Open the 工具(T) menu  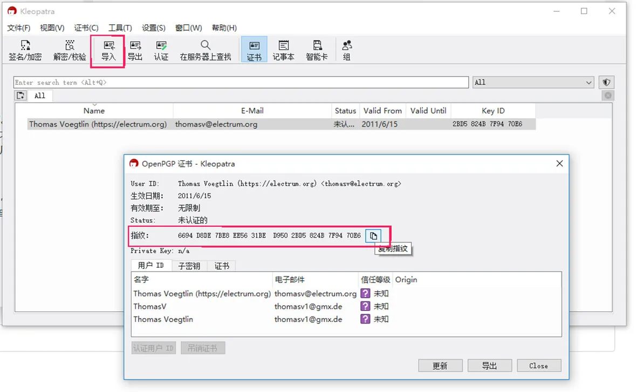click(120, 28)
